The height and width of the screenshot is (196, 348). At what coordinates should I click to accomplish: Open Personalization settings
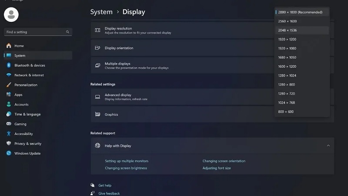(x=38, y=84)
